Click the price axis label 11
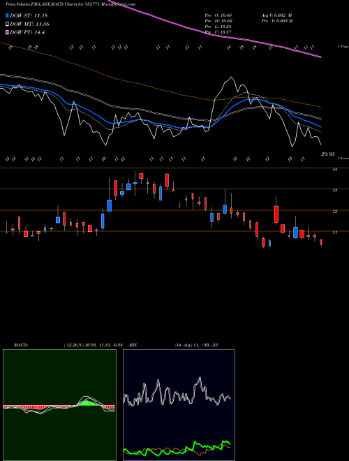 point(334,233)
